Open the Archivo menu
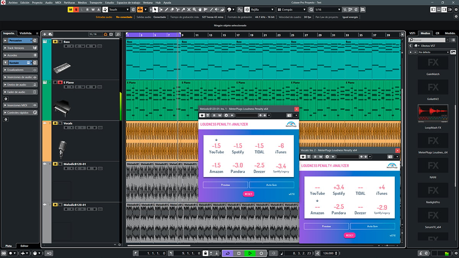 (13, 2)
